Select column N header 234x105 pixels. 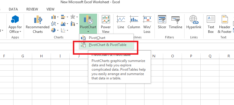coord(154,56)
